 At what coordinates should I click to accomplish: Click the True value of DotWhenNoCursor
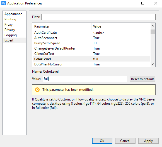[96, 64]
